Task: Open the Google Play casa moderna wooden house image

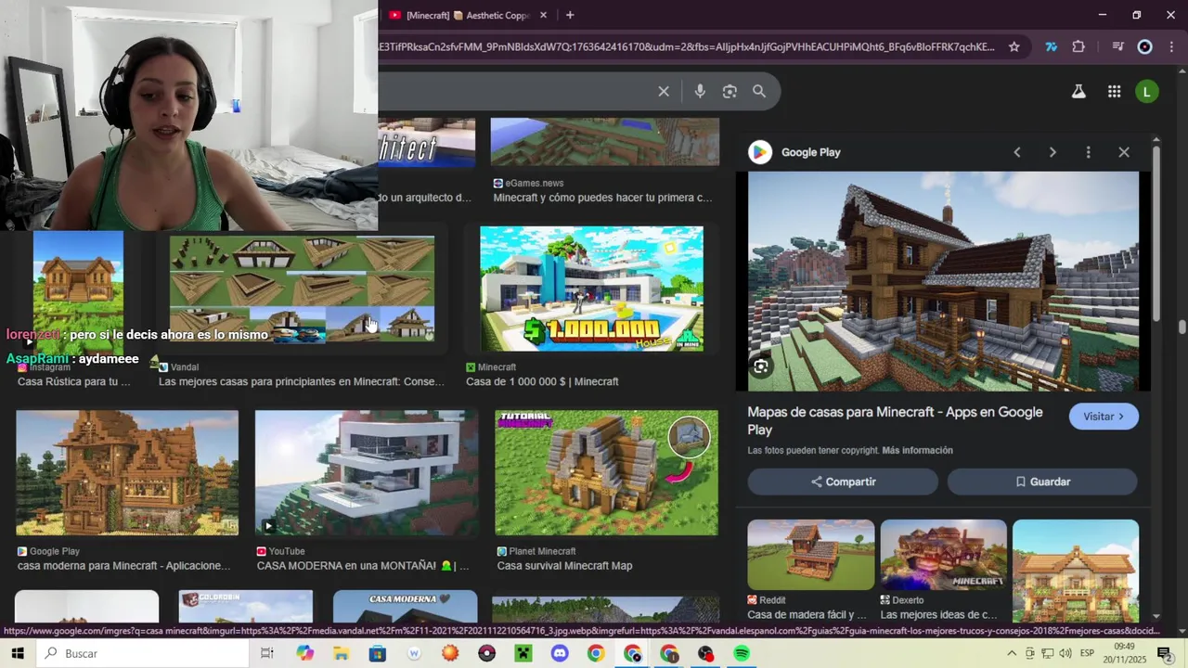Action: click(x=127, y=472)
